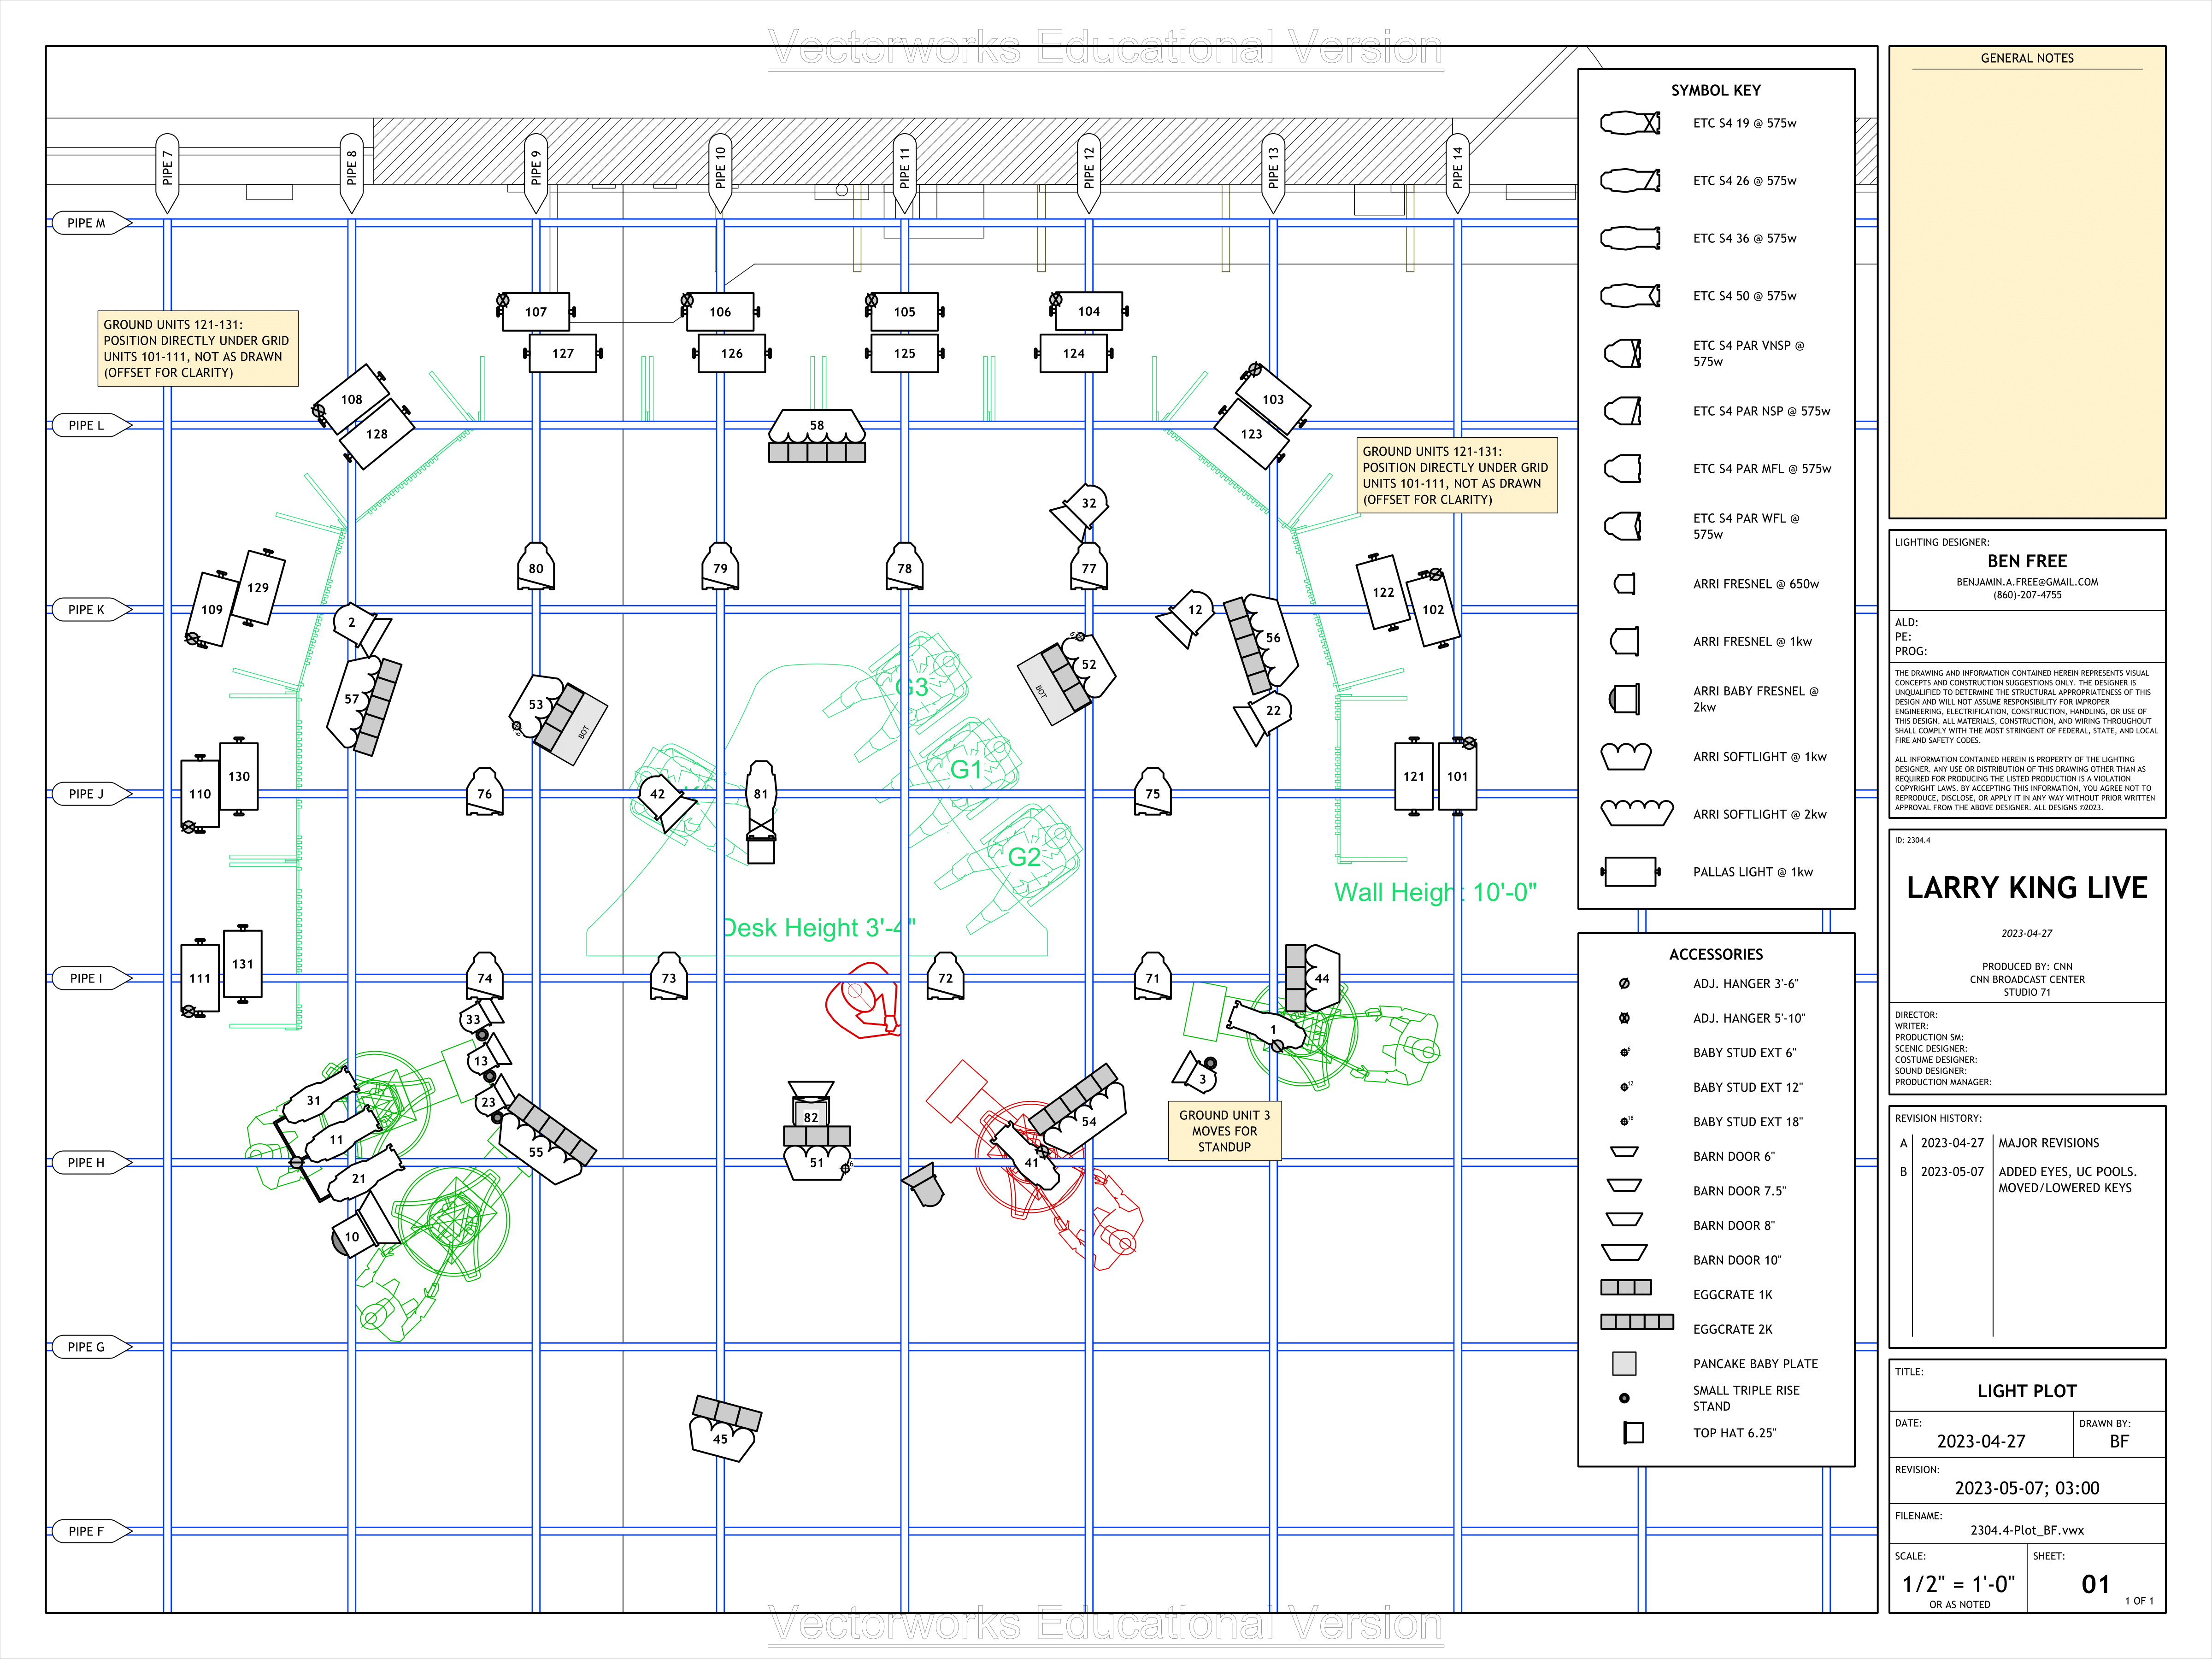Screen dimensions: 2212x1659
Task: Click the sheet number 01
Action: (x=2096, y=1584)
